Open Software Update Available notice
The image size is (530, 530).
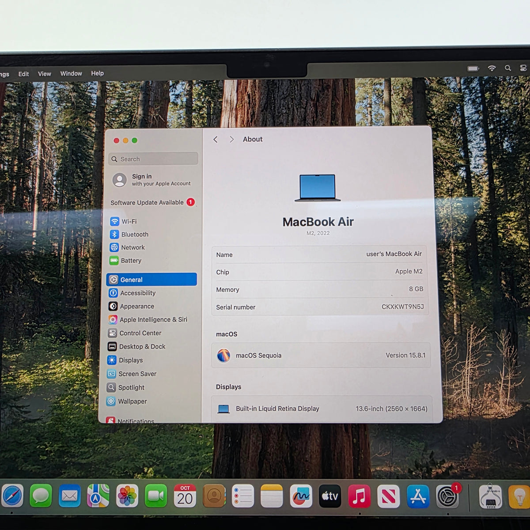click(152, 202)
